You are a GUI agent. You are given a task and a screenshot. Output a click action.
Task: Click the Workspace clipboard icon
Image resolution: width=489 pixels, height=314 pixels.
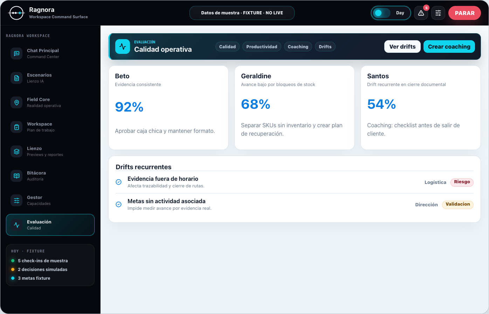[x=16, y=127]
